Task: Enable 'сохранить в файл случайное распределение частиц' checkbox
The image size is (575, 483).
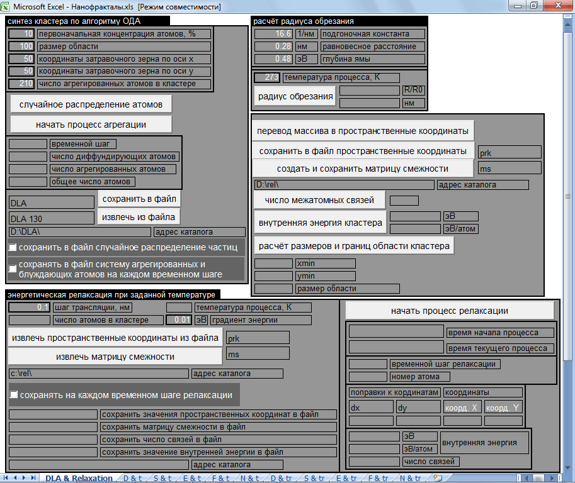Action: click(x=13, y=247)
